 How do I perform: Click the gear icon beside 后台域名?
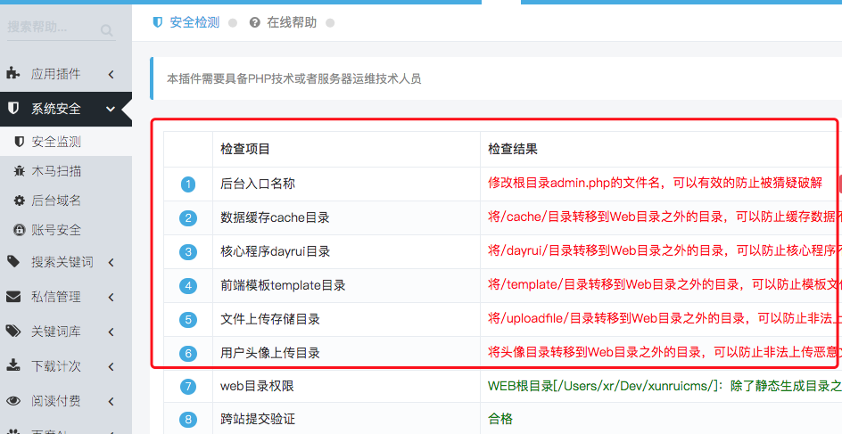tap(20, 201)
